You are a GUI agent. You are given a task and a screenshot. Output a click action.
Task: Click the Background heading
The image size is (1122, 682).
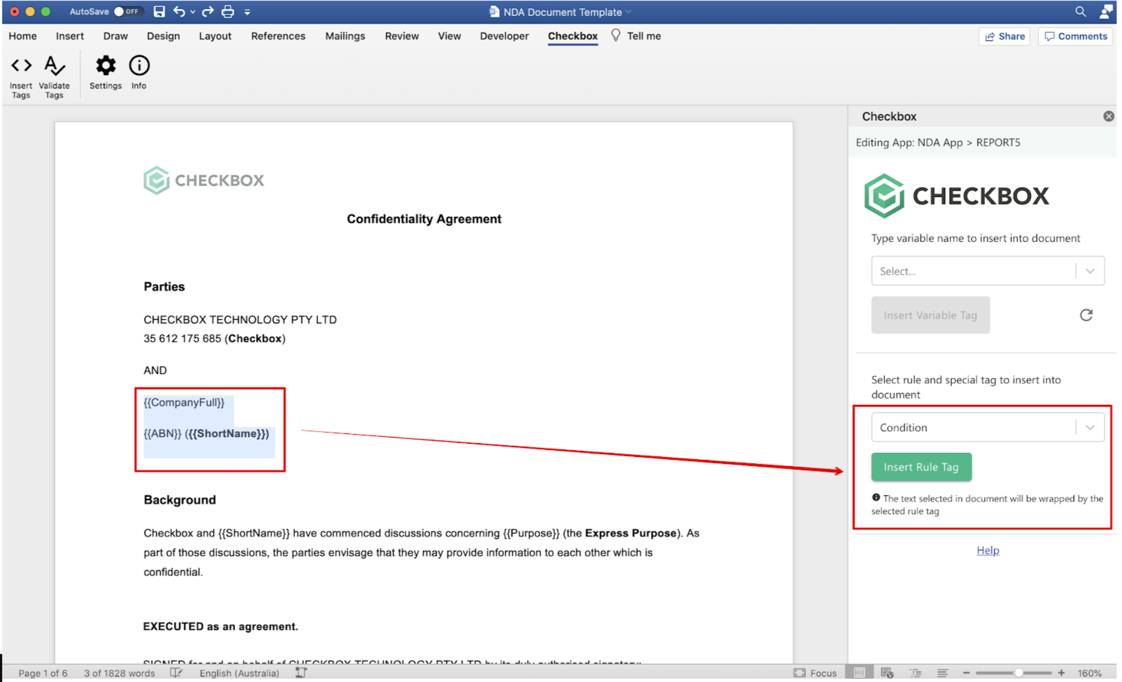click(x=180, y=499)
